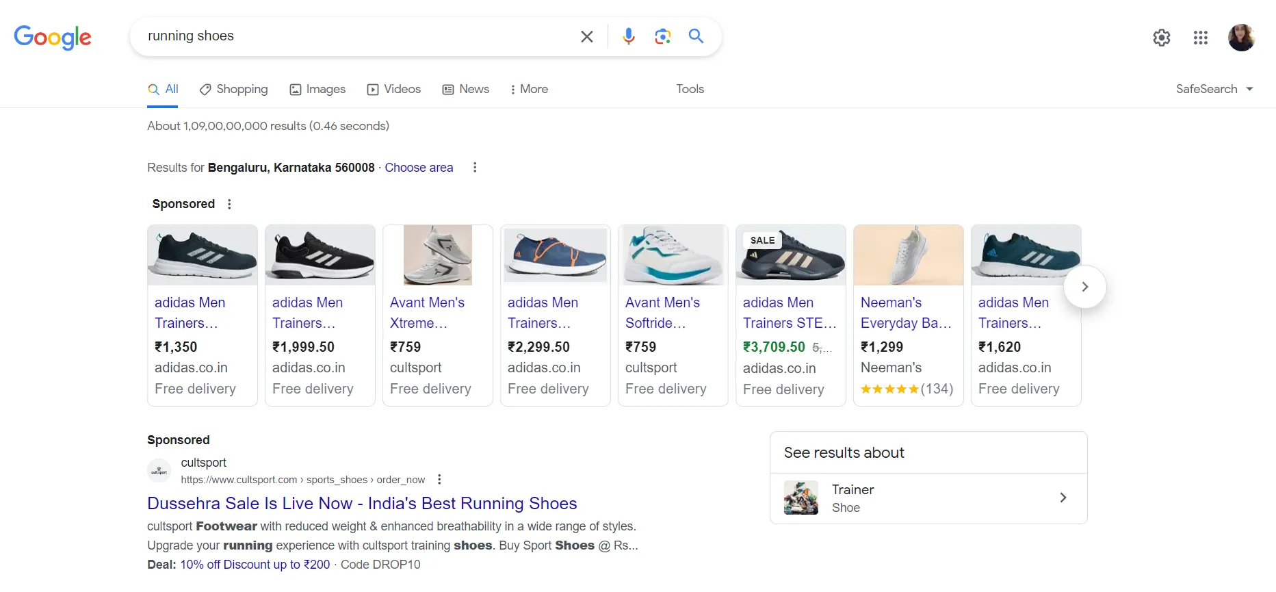1276x592 pixels.
Task: Open Neeman's Everyday shoe image
Action: [909, 255]
